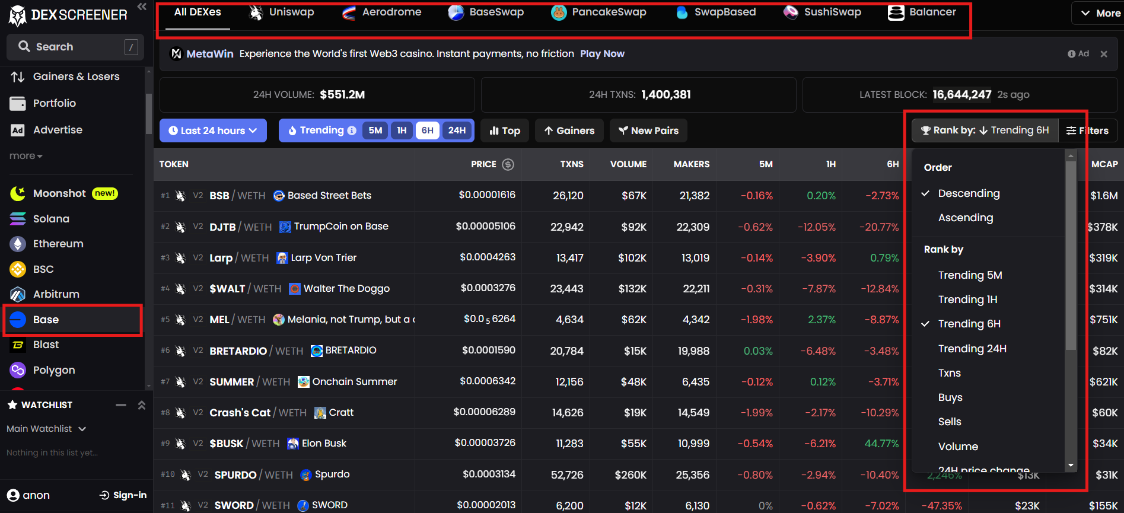The image size is (1124, 513).
Task: Select the Base chain
Action: 73,320
